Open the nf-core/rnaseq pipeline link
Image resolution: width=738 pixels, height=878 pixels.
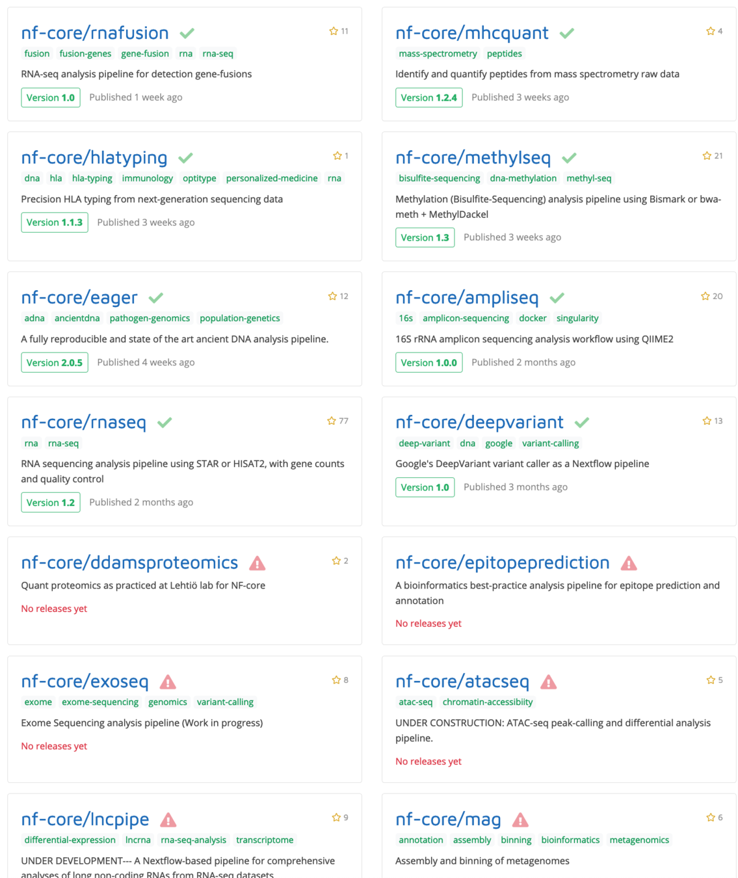[84, 423]
